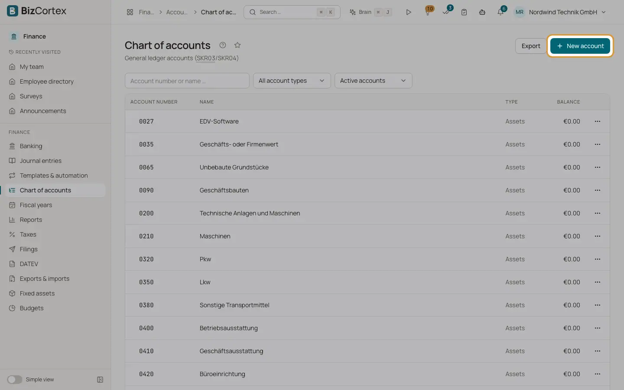This screenshot has width=624, height=390.
Task: Focus the account number or name filter
Action: click(x=187, y=81)
